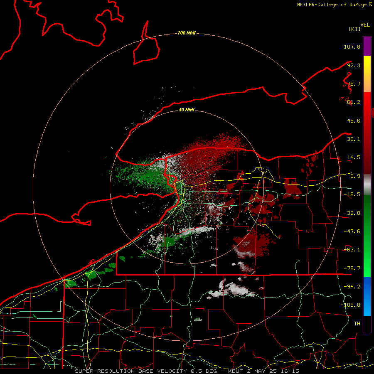Select the -32.0 scale value

coord(352,213)
